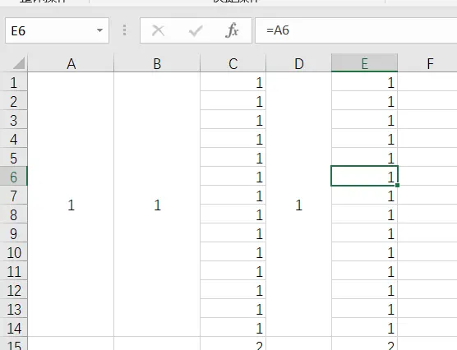
Task: Select column A header
Action: 71,63
